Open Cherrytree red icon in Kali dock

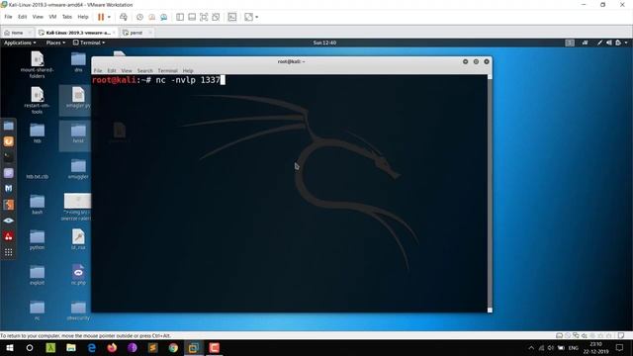click(9, 236)
